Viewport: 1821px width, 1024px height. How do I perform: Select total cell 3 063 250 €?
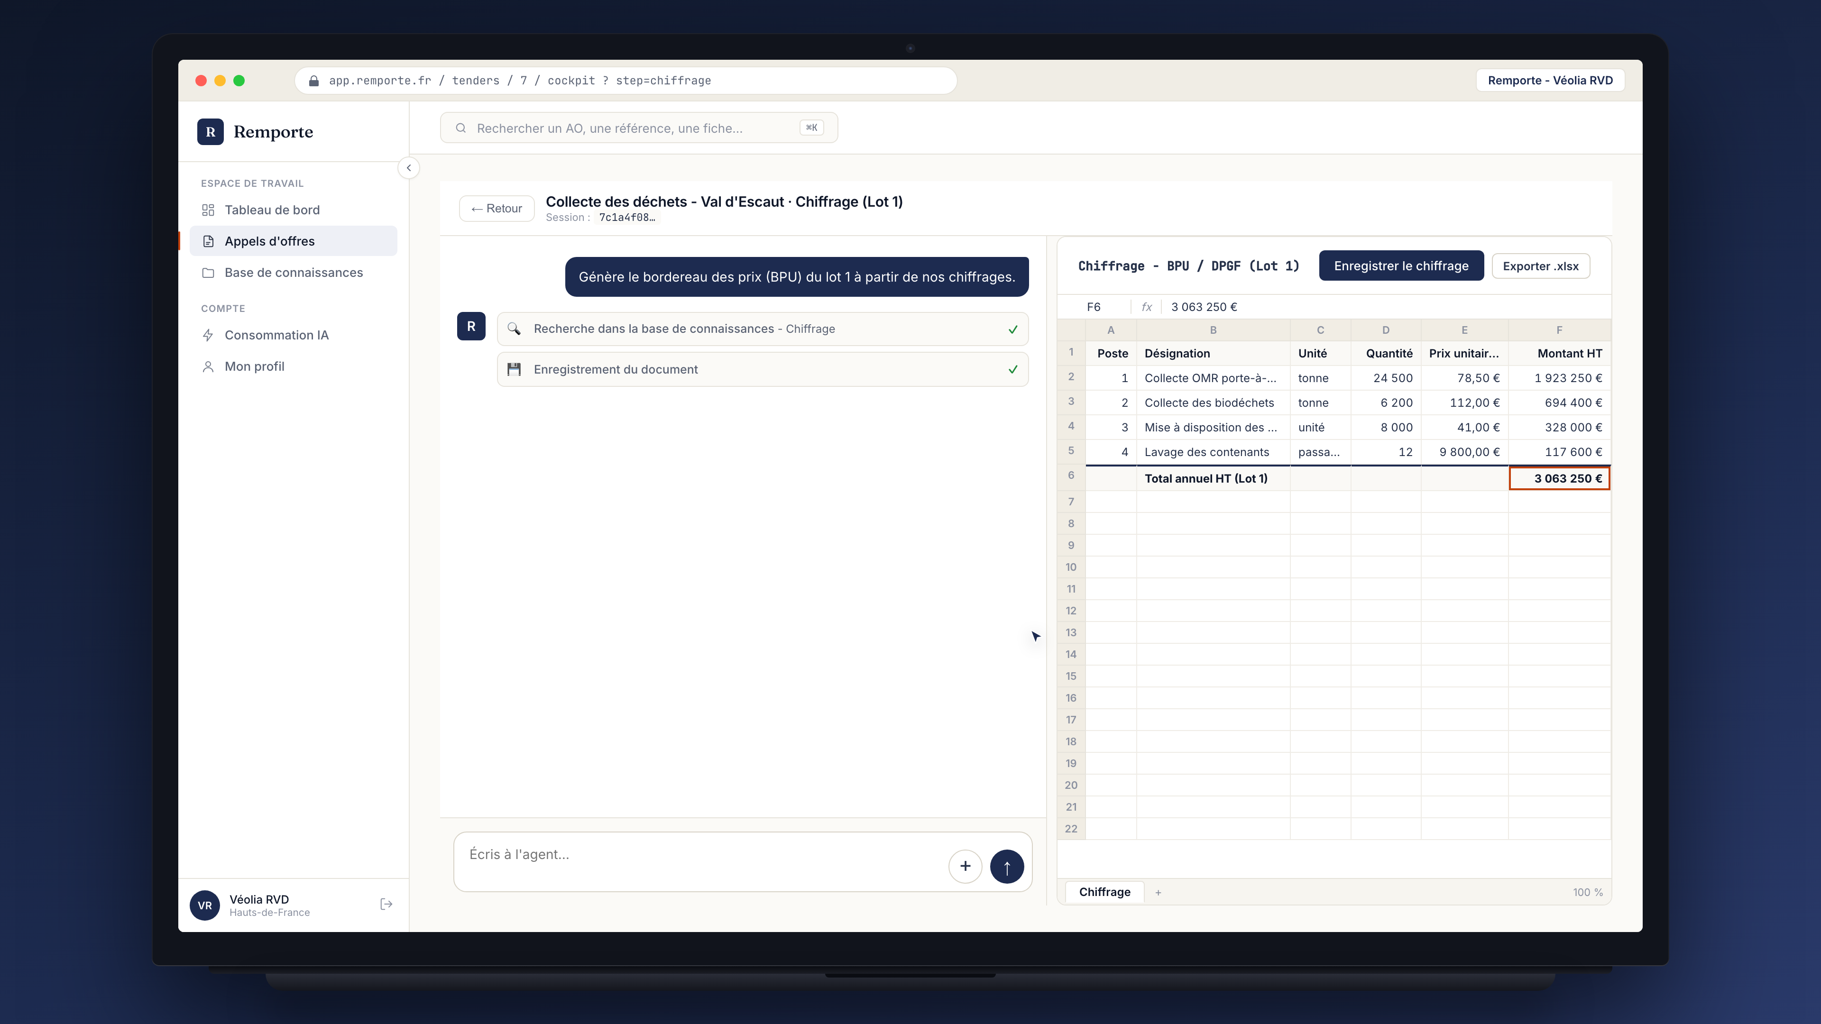tap(1559, 478)
